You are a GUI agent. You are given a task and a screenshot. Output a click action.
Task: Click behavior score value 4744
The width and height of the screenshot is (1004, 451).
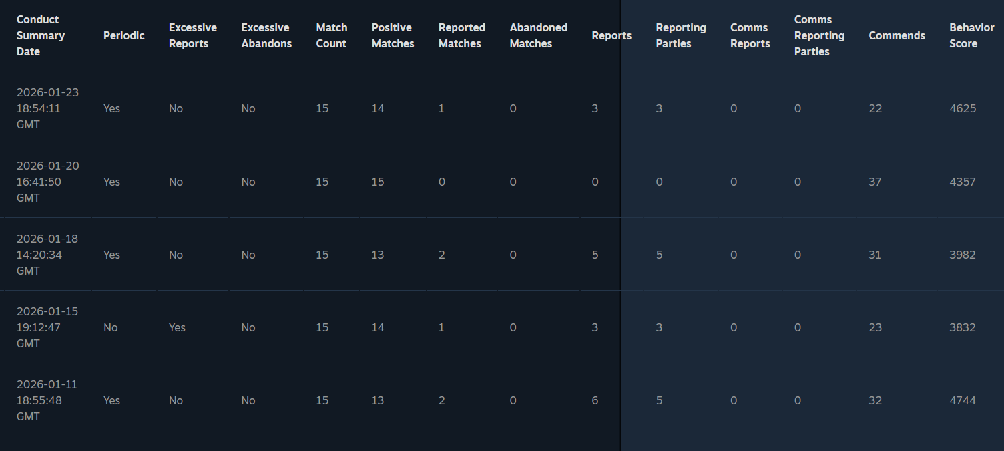pyautogui.click(x=963, y=400)
